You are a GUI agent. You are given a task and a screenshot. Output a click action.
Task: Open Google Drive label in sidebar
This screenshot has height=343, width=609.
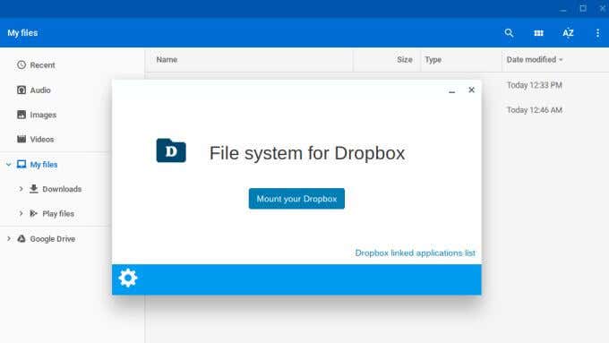53,239
